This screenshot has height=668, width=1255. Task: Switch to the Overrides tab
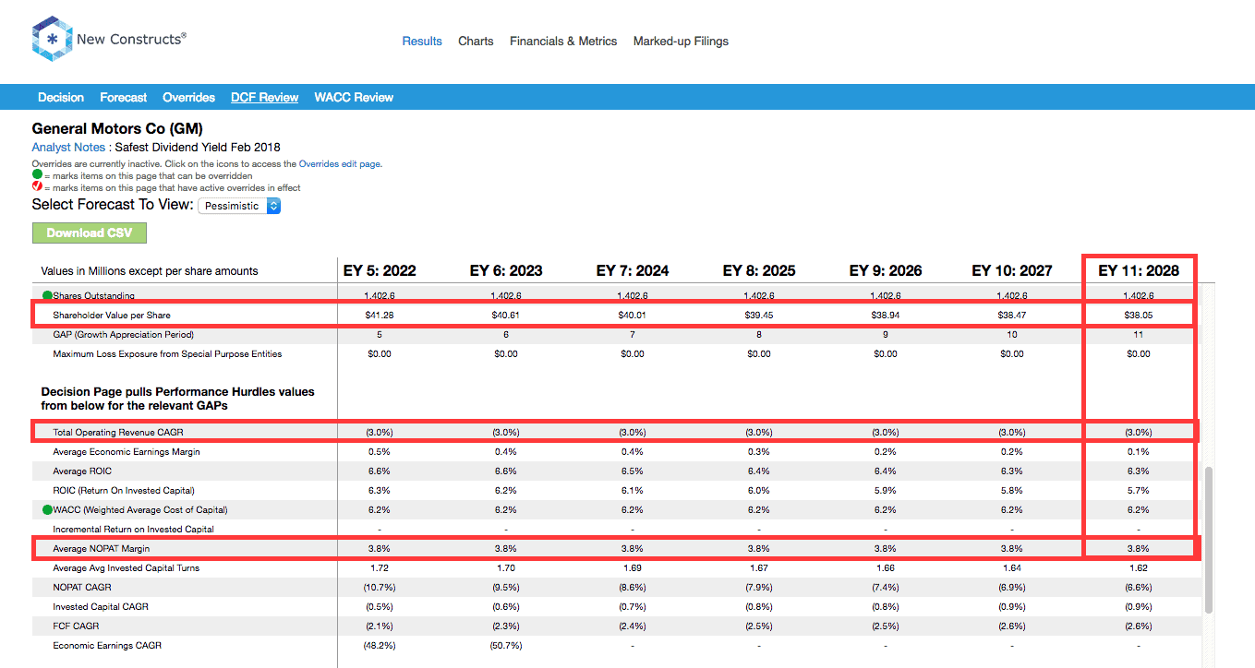pyautogui.click(x=188, y=97)
